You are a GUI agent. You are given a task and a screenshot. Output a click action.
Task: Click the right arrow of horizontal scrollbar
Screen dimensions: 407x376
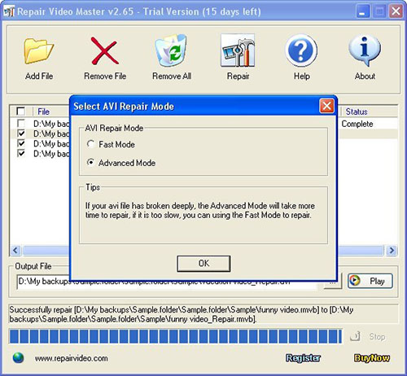392,250
